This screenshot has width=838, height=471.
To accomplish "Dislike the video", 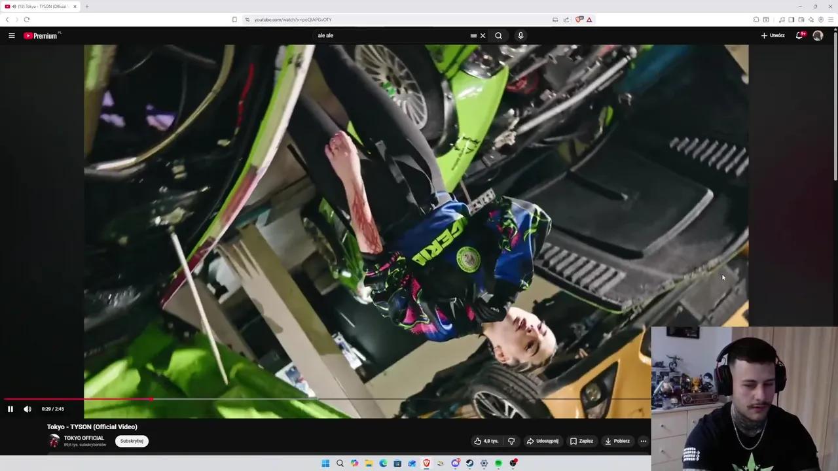I will [x=511, y=441].
